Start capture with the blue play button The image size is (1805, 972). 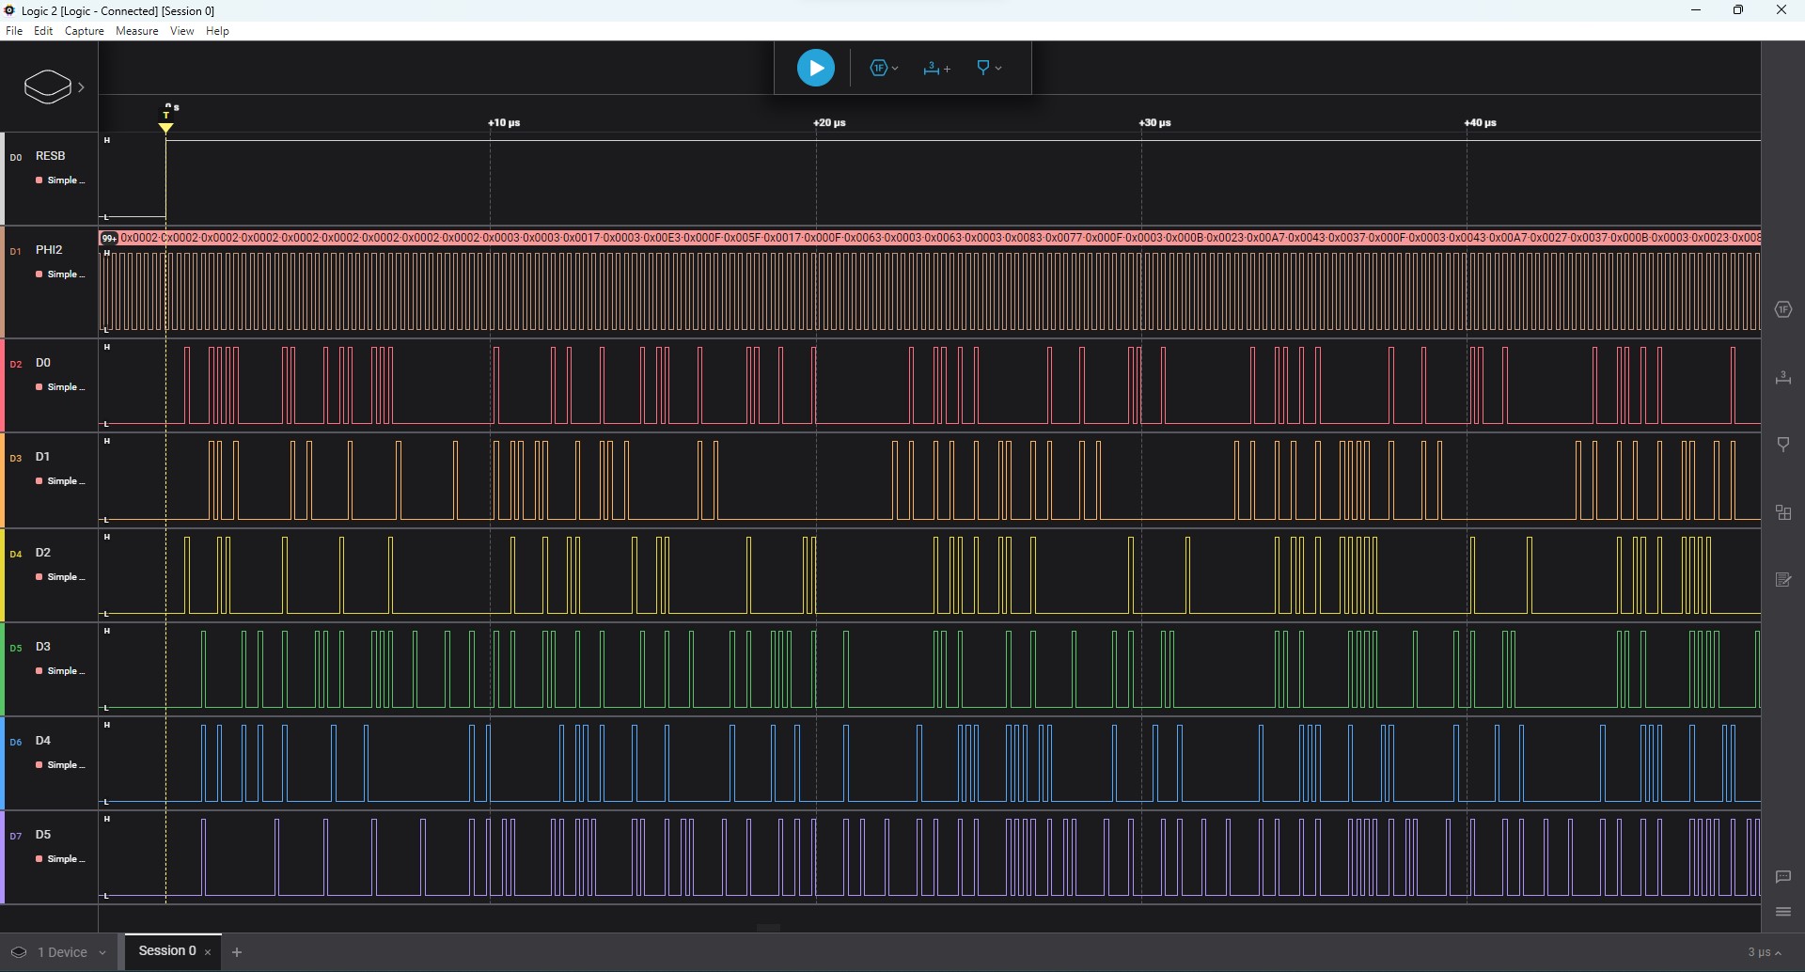point(815,68)
